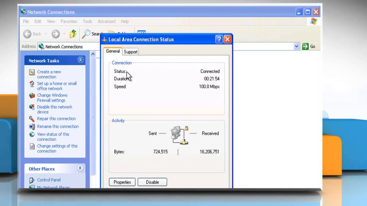
Task: Click the sidebar scrollbar up arrow
Action: (x=93, y=54)
